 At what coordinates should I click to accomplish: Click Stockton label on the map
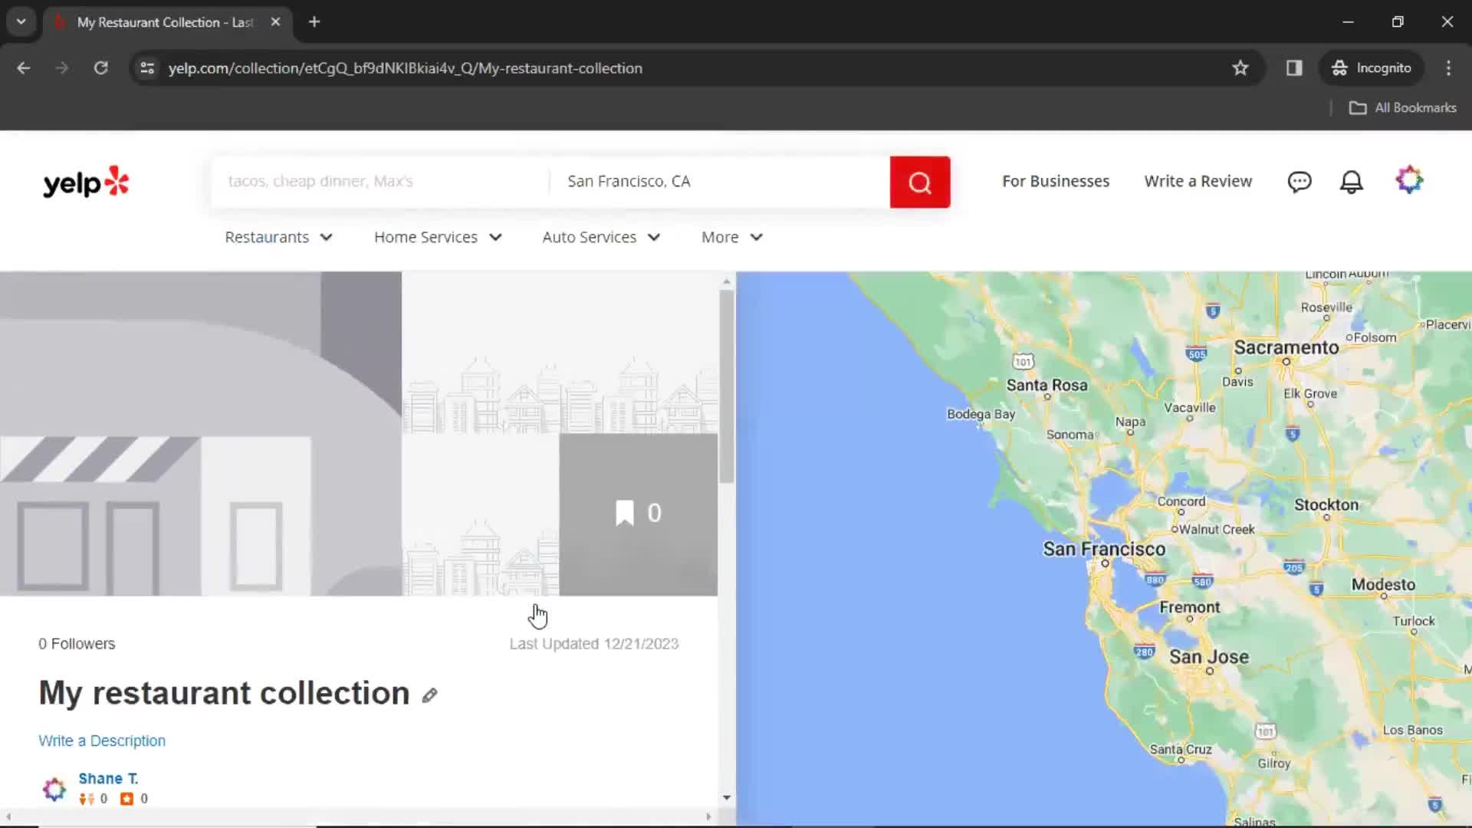pos(1326,505)
